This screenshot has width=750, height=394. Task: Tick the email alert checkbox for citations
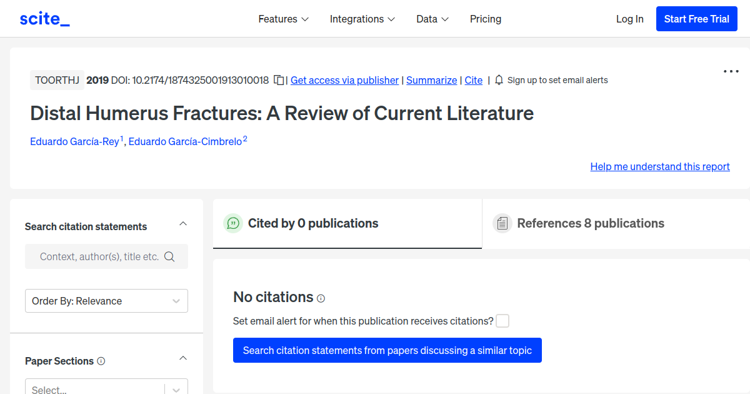click(502, 321)
